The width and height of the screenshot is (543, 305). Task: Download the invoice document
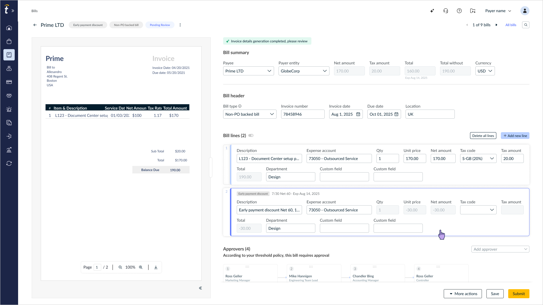(x=156, y=267)
